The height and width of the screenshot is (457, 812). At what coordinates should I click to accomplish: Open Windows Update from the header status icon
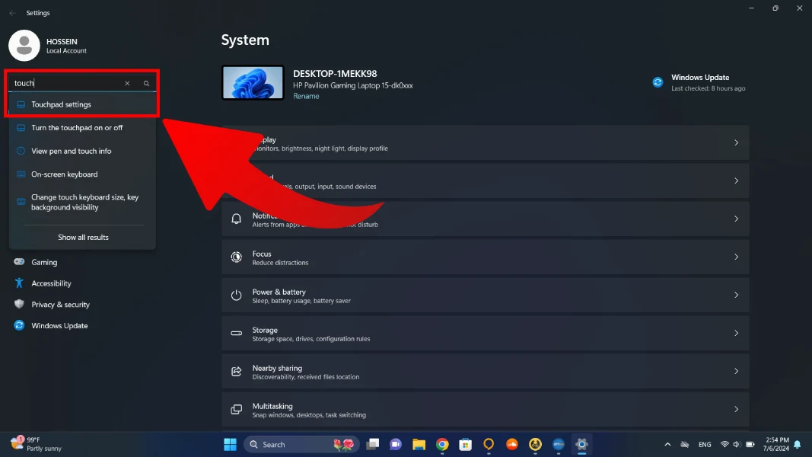pyautogui.click(x=658, y=82)
